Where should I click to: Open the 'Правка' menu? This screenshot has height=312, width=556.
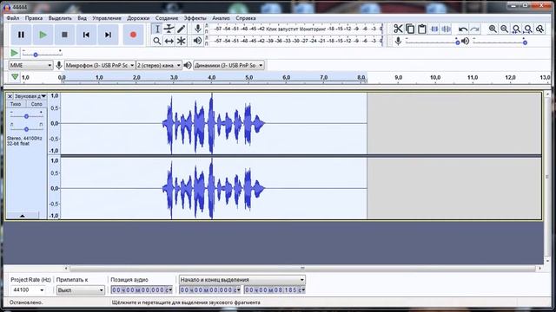[x=34, y=18]
